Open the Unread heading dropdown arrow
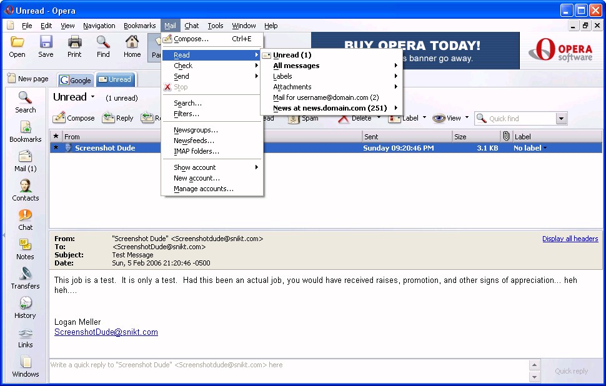The height and width of the screenshot is (386, 606). [x=92, y=97]
